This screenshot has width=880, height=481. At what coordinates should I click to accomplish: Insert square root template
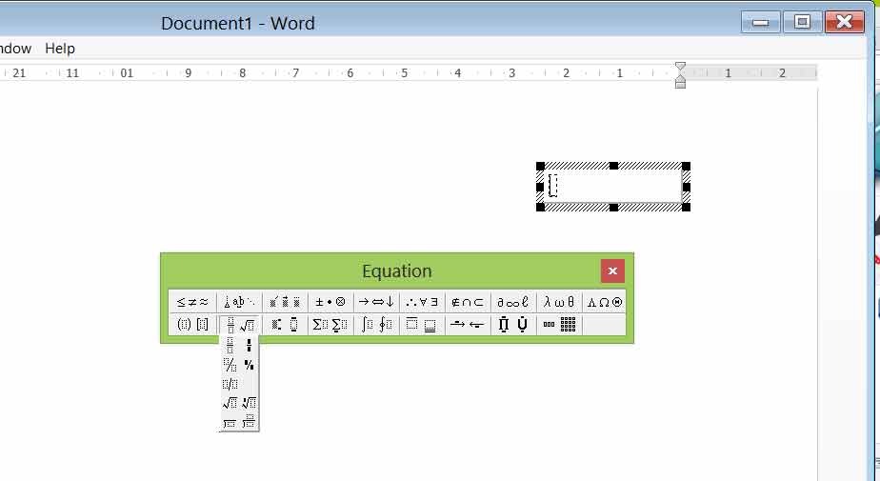(x=230, y=404)
